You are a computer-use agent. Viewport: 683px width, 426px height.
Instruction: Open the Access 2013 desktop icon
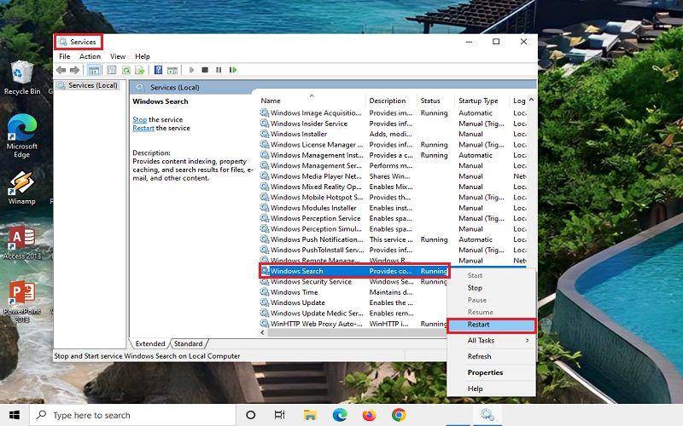tap(22, 243)
